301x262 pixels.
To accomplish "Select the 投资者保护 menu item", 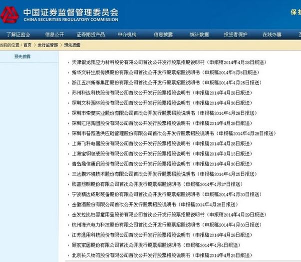I will point(235,34).
